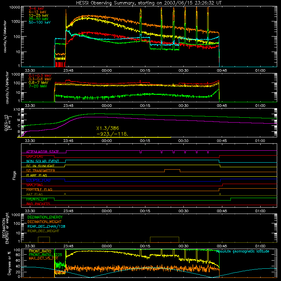Click the 23:45 time label under keV panel

(x=68, y=71)
